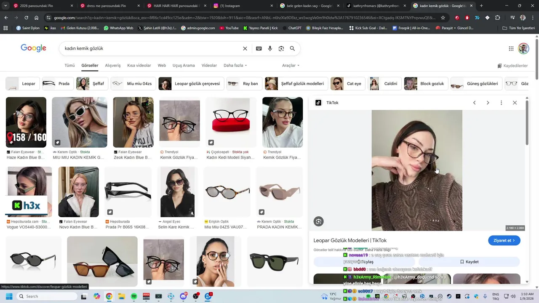The width and height of the screenshot is (539, 303).
Task: Filter images by Block gozluk chip
Action: click(426, 84)
